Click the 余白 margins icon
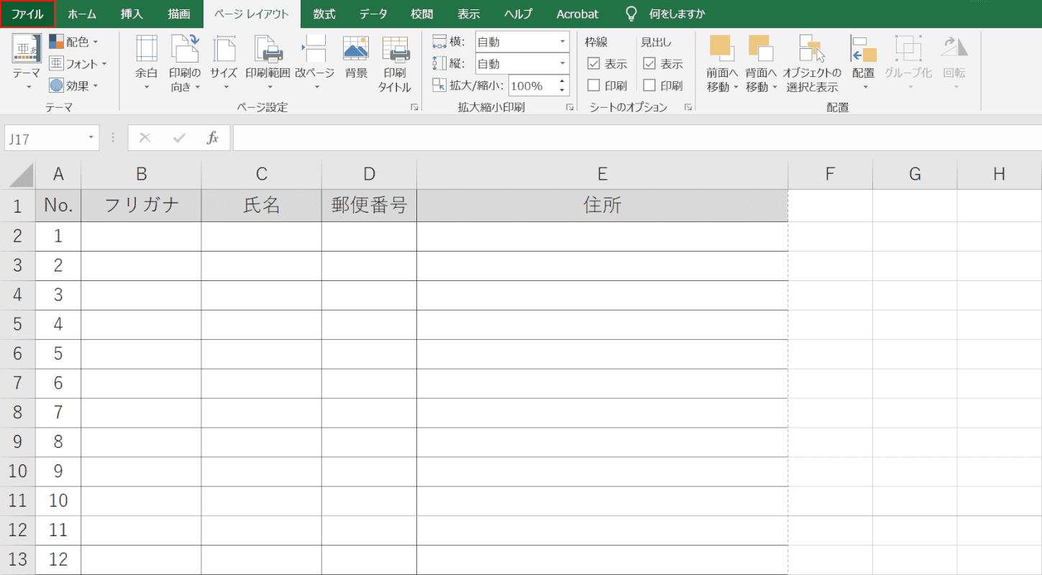Screen dimensions: 1042x575 [x=146, y=49]
